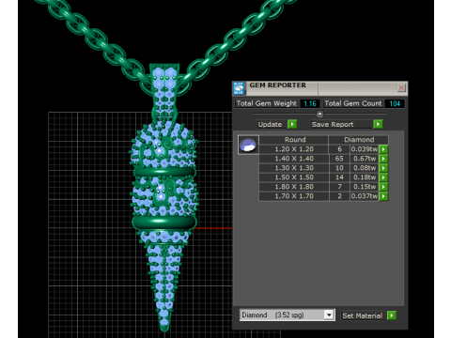Click the Round column header
This screenshot has width=451, height=338.
pos(294,140)
